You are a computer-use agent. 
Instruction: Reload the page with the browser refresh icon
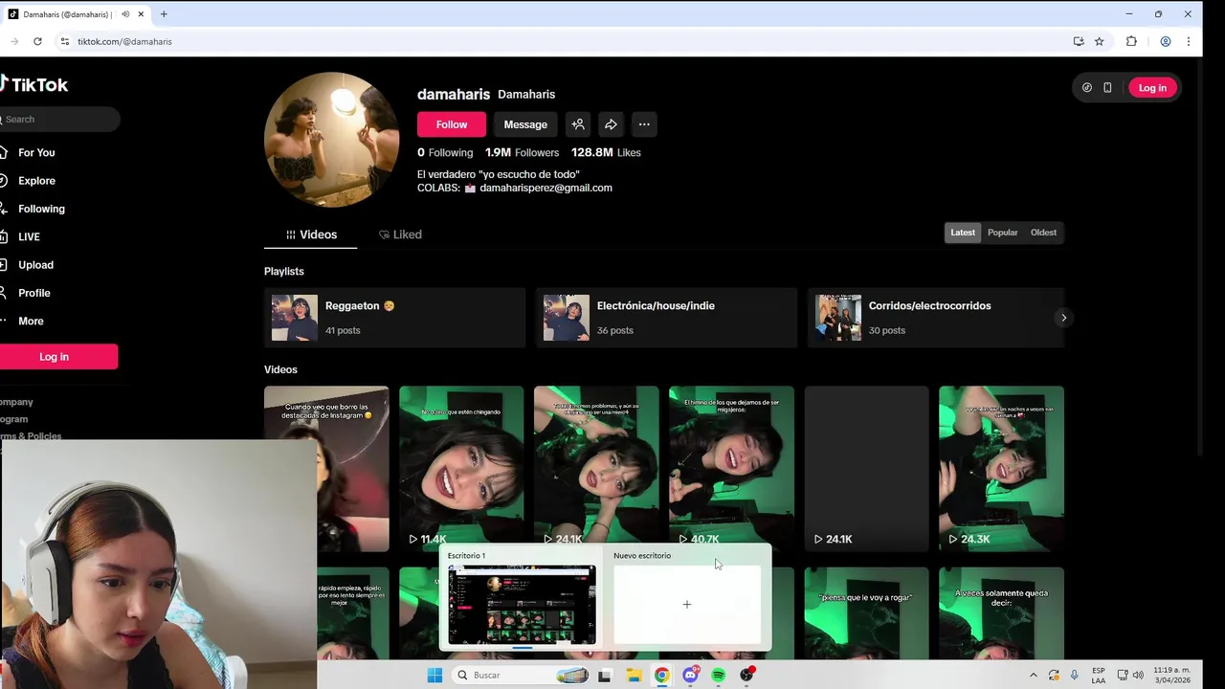(37, 41)
